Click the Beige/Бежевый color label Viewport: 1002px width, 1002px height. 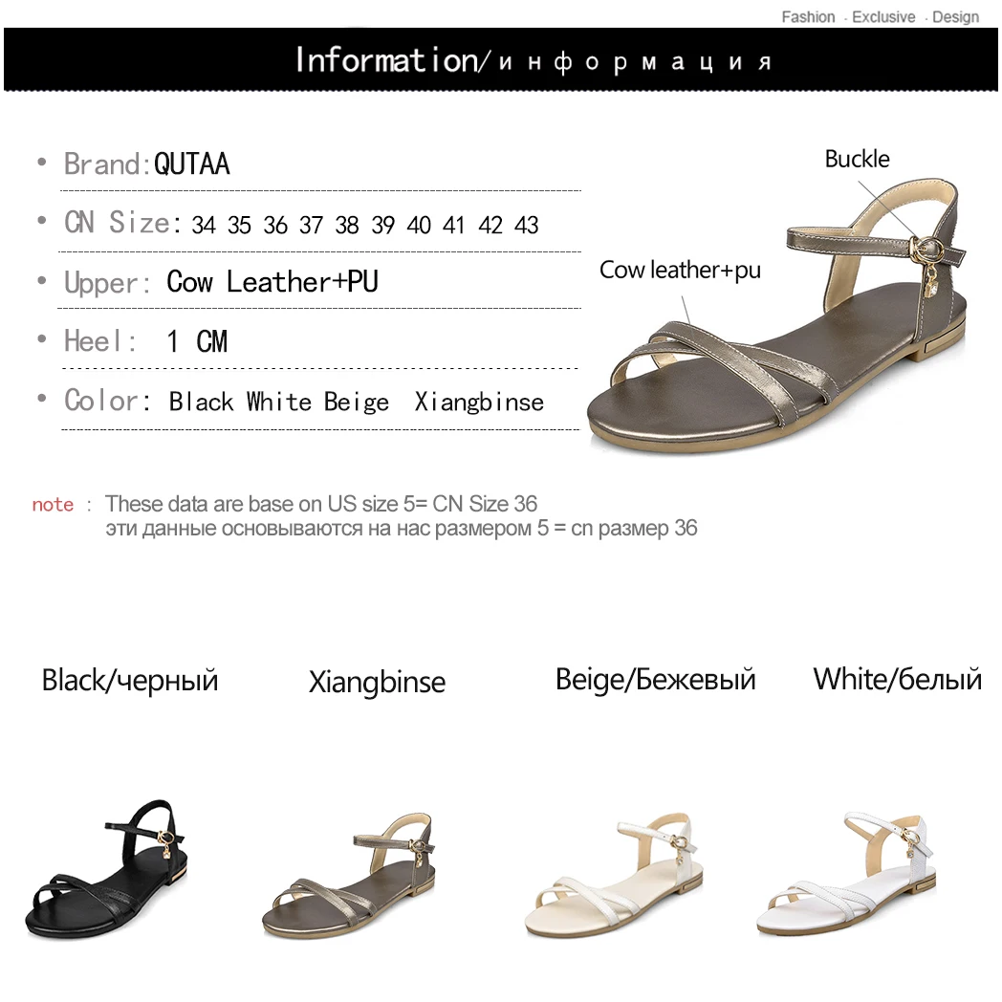656,679
